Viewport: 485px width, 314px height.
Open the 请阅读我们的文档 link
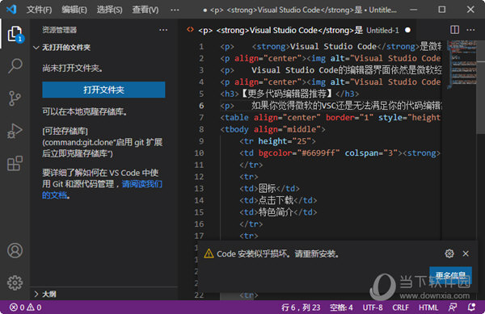point(102,190)
